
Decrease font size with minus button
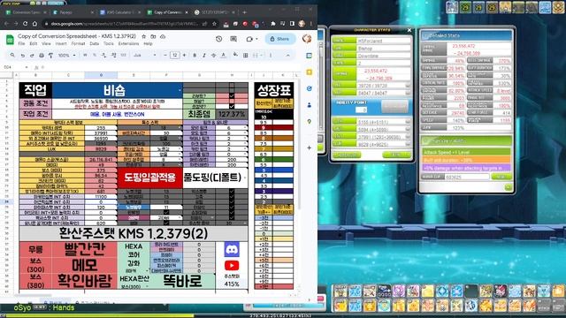tap(165, 55)
